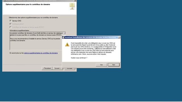
Task: Click the dialog title bar wizard icon
Action: tap(63, 37)
